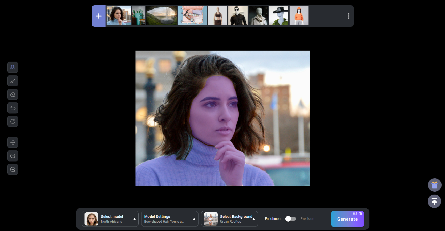Activate the Pan/Move tool

[13, 142]
